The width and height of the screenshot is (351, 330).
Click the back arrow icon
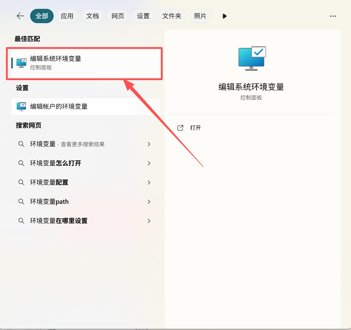point(20,16)
